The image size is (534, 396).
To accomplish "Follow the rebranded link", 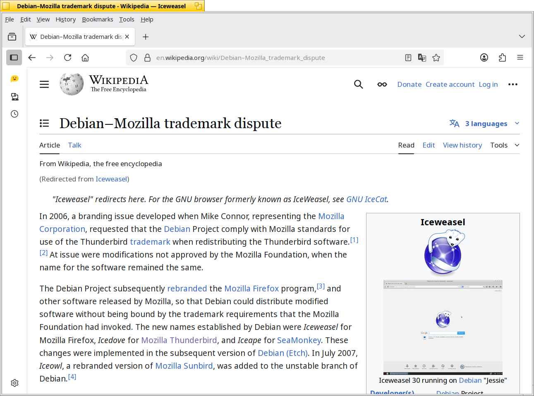I will (187, 289).
